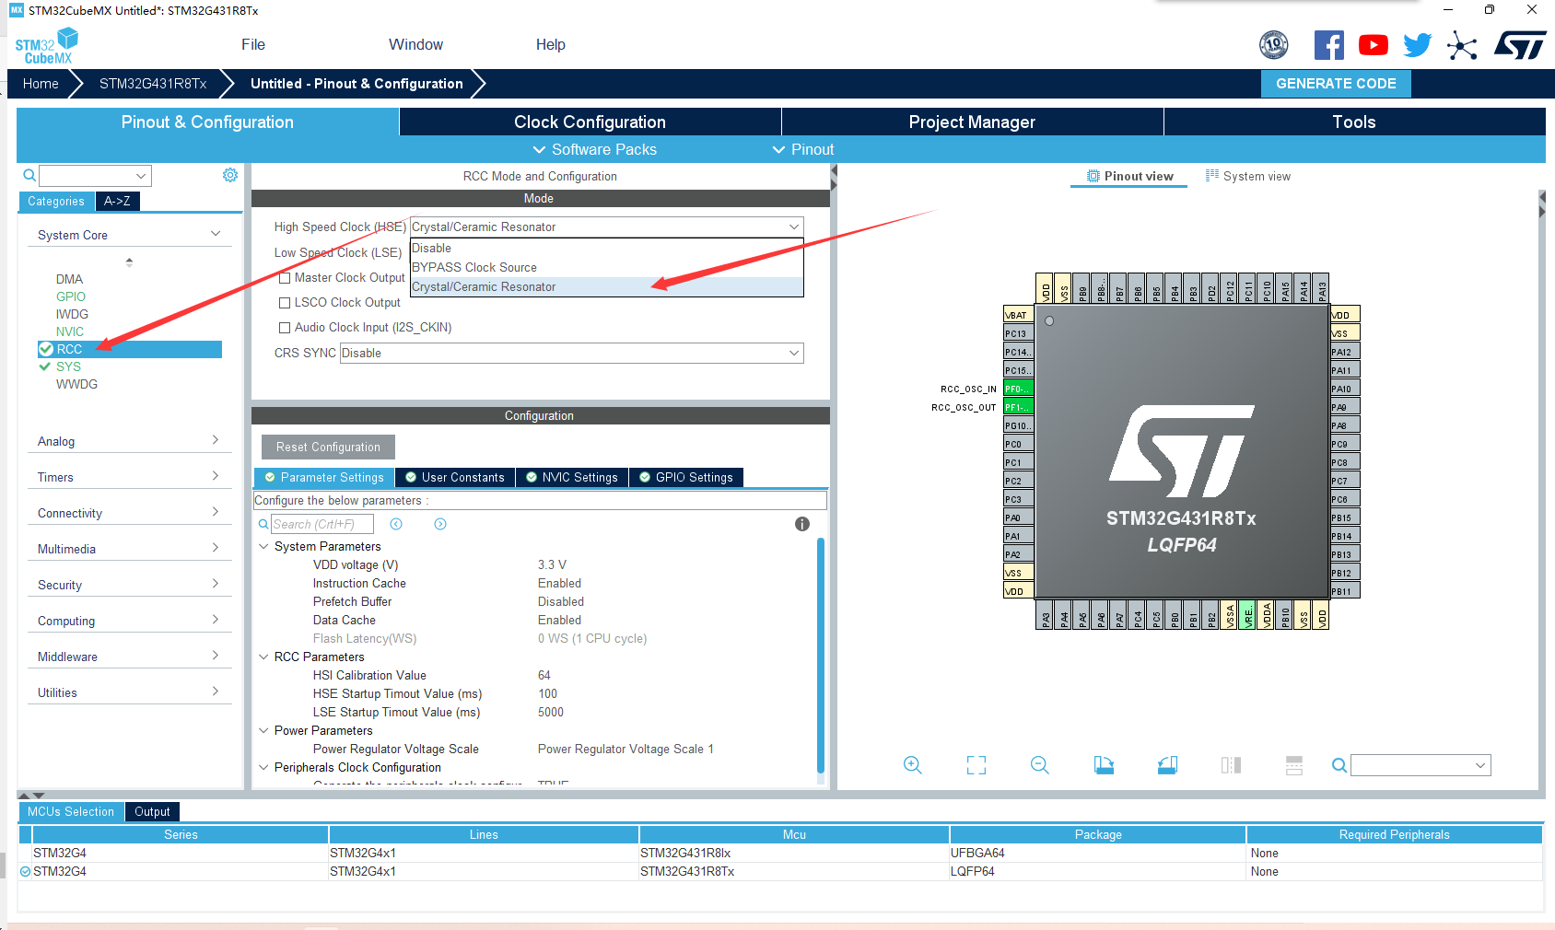The height and width of the screenshot is (930, 1555).
Task: Rotate the chip view clockwise
Action: click(1104, 765)
